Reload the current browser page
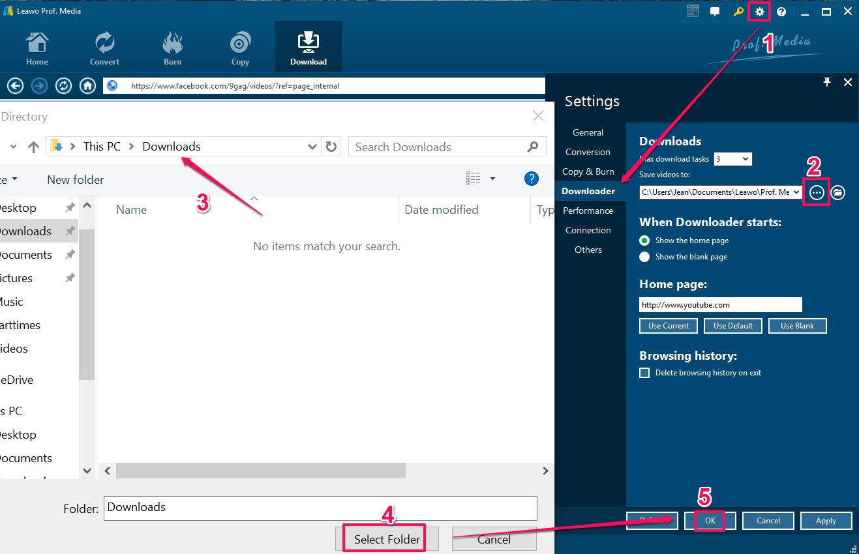859x554 pixels. click(x=63, y=85)
